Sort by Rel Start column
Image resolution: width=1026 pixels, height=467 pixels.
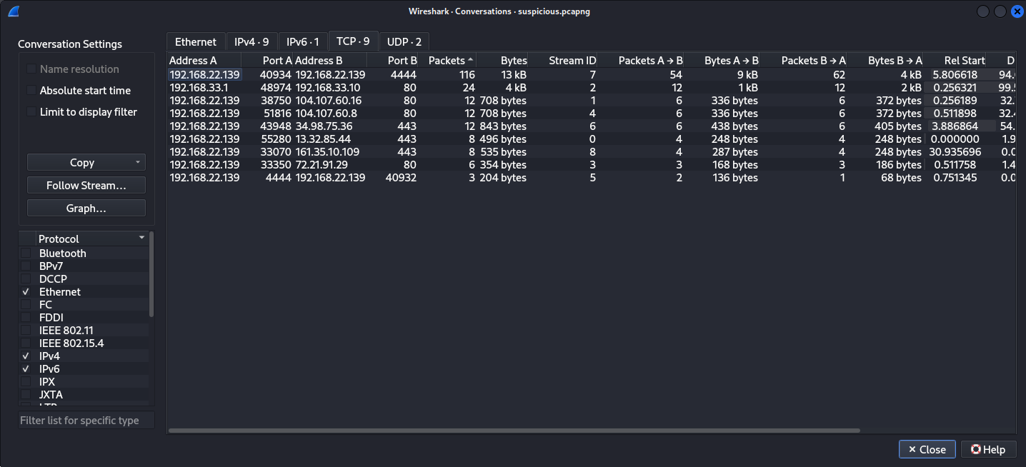(956, 61)
